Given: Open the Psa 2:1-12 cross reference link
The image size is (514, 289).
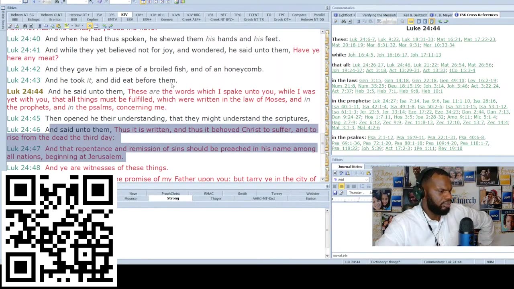Looking at the screenshot, I should pos(381,138).
